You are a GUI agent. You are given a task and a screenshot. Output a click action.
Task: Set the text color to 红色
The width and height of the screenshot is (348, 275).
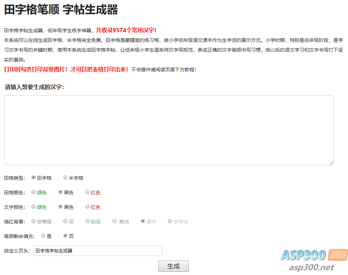tap(88, 207)
